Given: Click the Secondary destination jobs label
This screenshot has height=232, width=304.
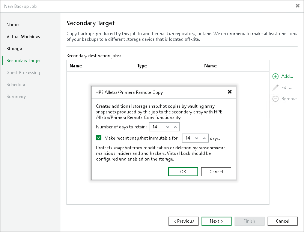Looking at the screenshot, I should click(94, 56).
